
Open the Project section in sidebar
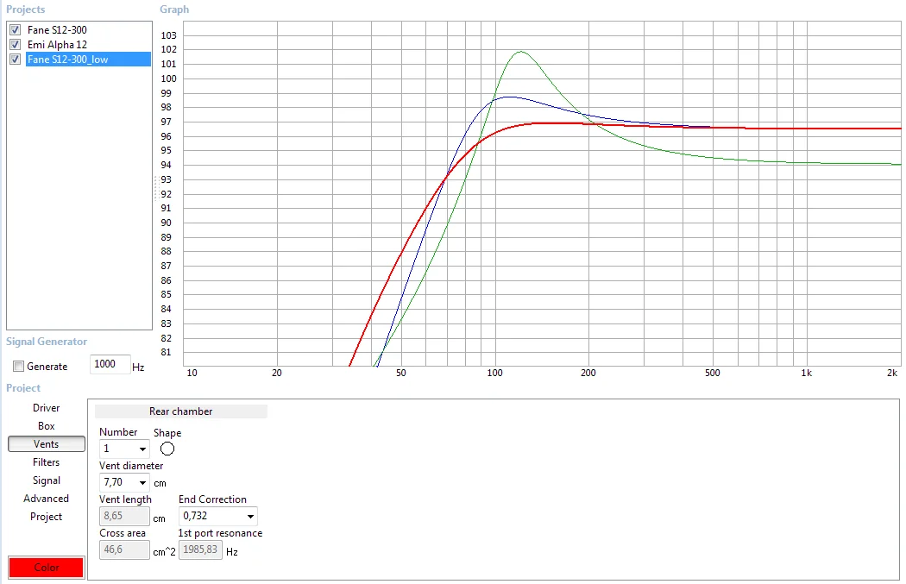click(47, 517)
